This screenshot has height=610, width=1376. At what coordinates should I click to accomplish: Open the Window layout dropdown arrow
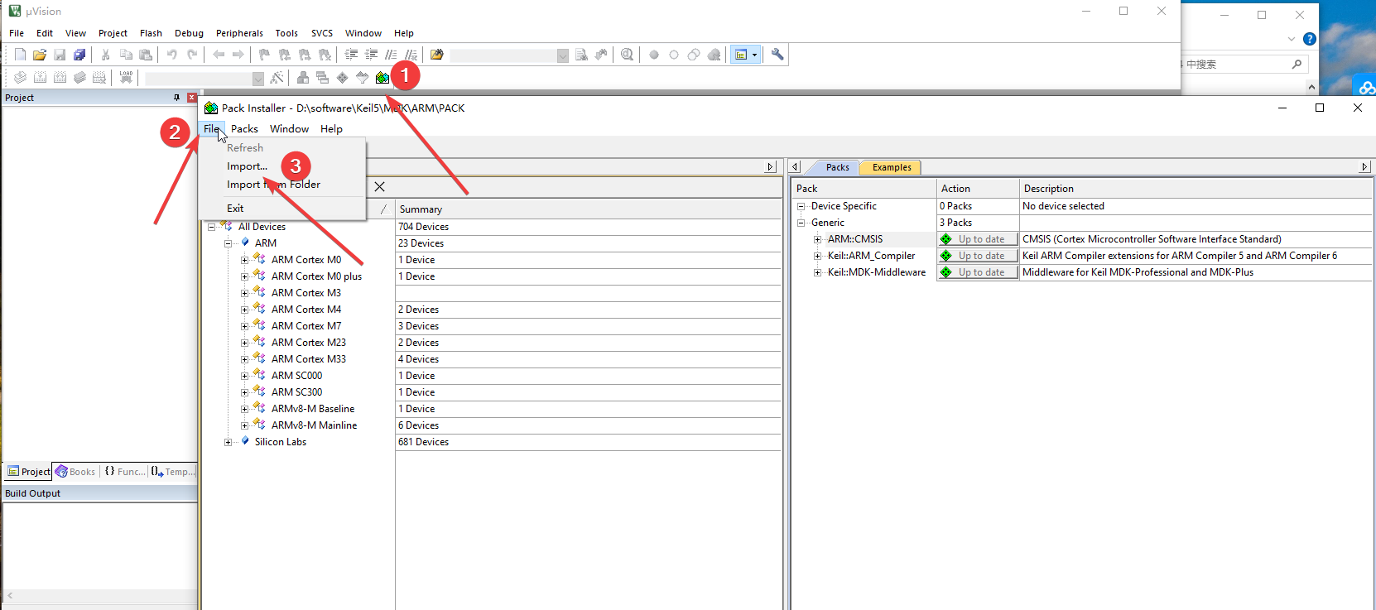pos(754,55)
